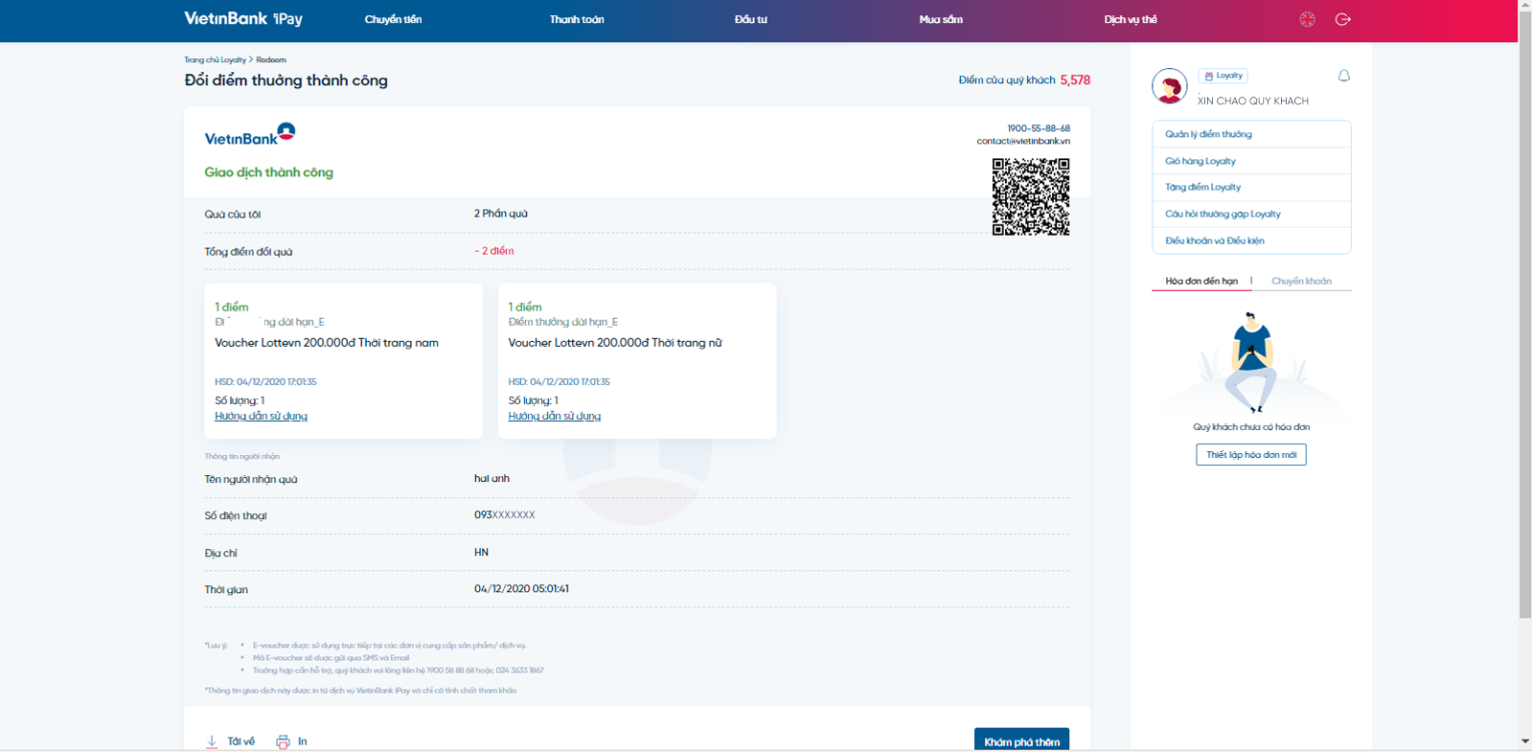Open Tặng điểm Loyalty in sidebar
Screen dimensions: 1532x752
1251,187
